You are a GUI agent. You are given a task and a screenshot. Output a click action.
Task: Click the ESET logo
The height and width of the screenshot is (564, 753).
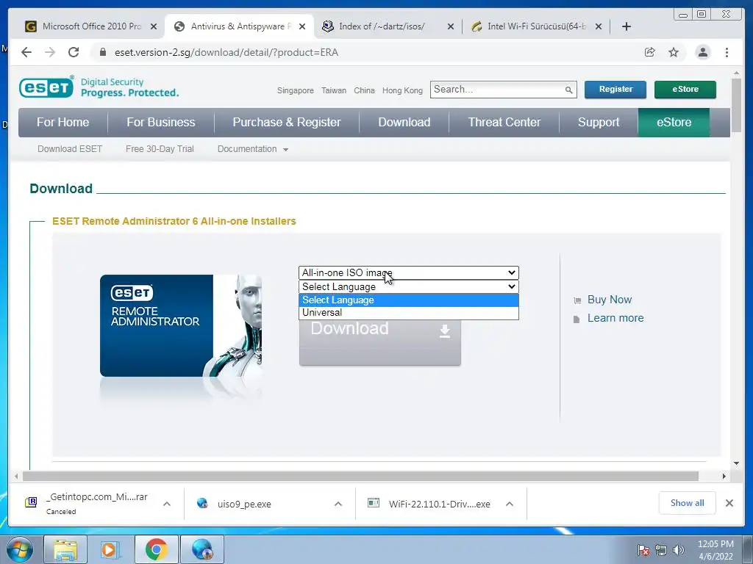(46, 87)
